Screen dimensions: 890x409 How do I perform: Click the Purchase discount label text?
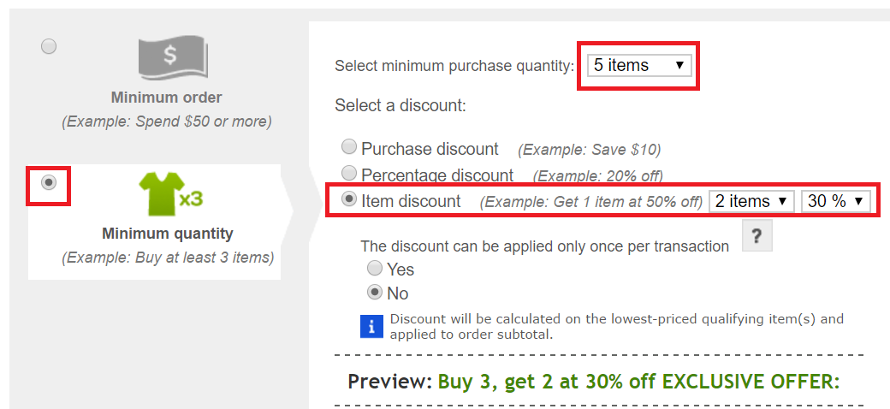tap(430, 149)
